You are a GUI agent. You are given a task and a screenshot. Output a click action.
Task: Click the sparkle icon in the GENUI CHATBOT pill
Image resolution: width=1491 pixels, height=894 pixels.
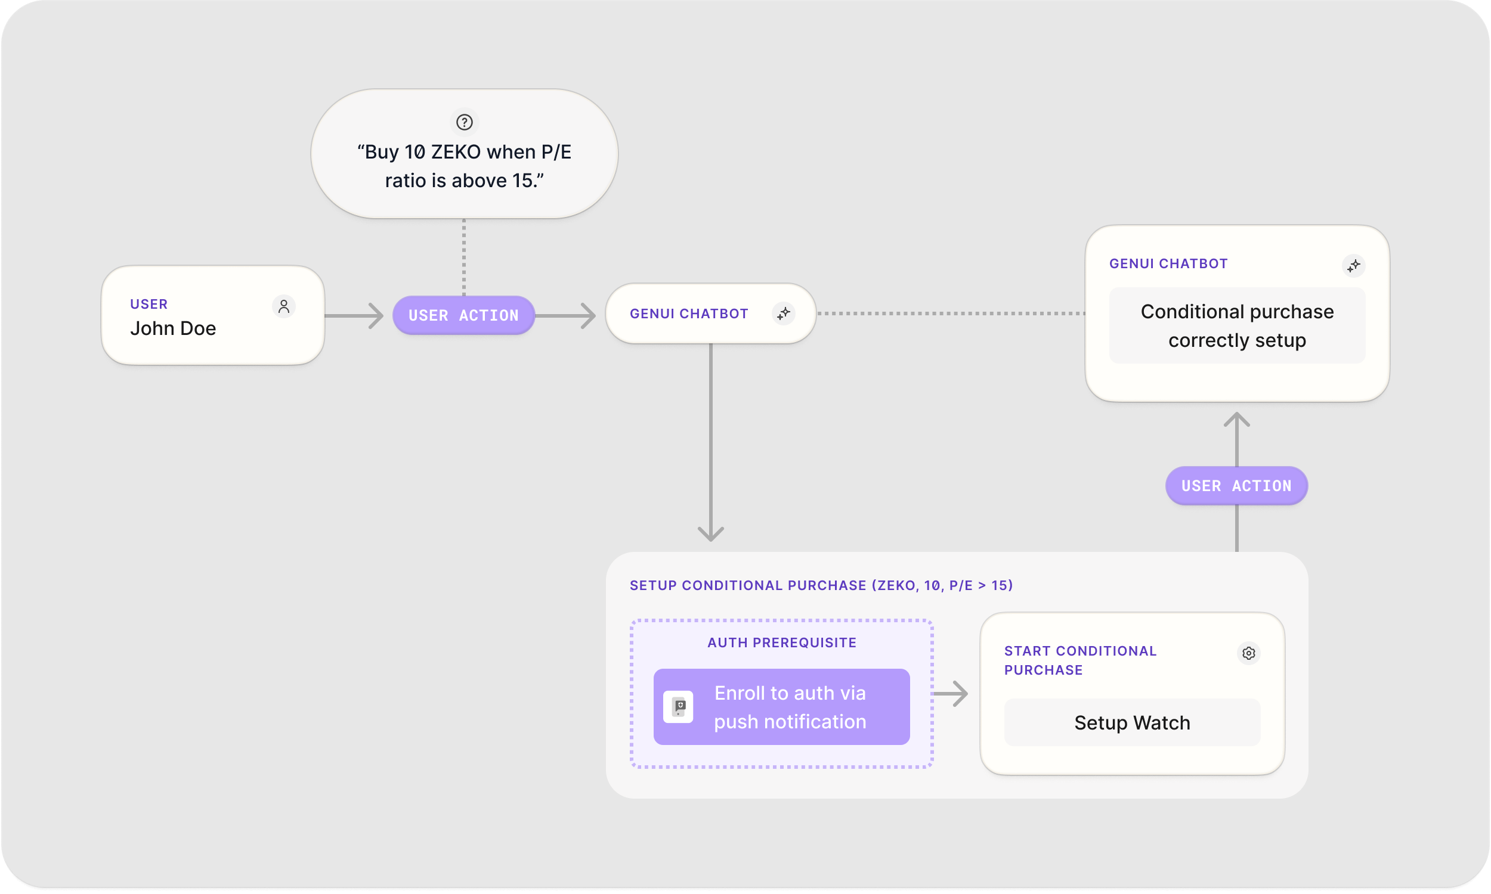784,314
